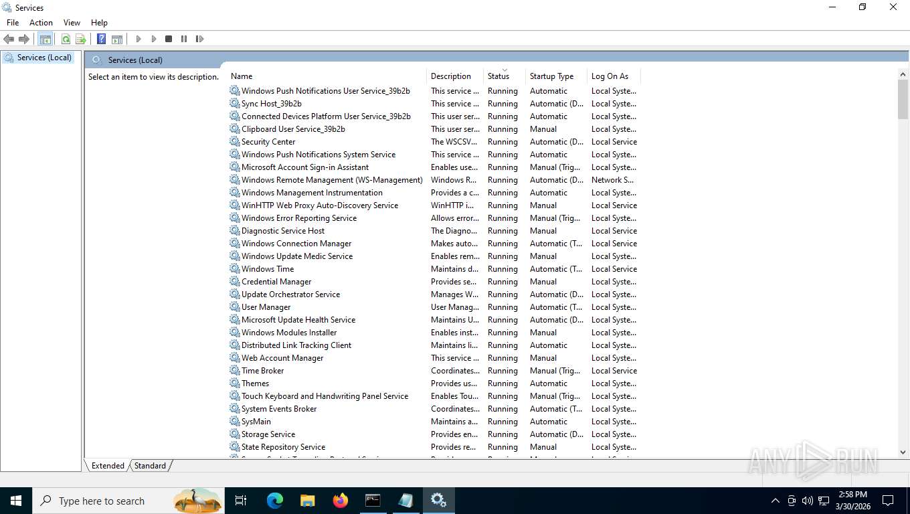The height and width of the screenshot is (514, 910).
Task: Click the gear icon beside User Manager
Action: 234,307
